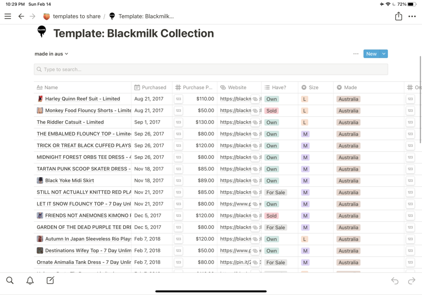422x295 pixels.
Task: Tap the Blackmilk page icon beside title
Action: click(42, 32)
